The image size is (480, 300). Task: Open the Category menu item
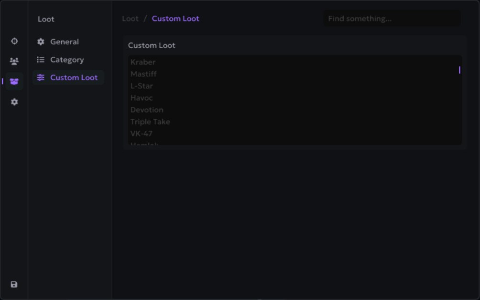click(68, 60)
